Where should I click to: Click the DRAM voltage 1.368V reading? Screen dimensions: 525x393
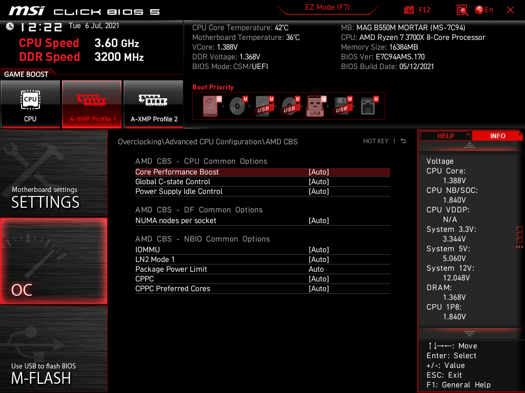coord(454,297)
